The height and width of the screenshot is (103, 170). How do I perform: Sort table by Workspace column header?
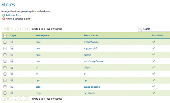coord(42,35)
